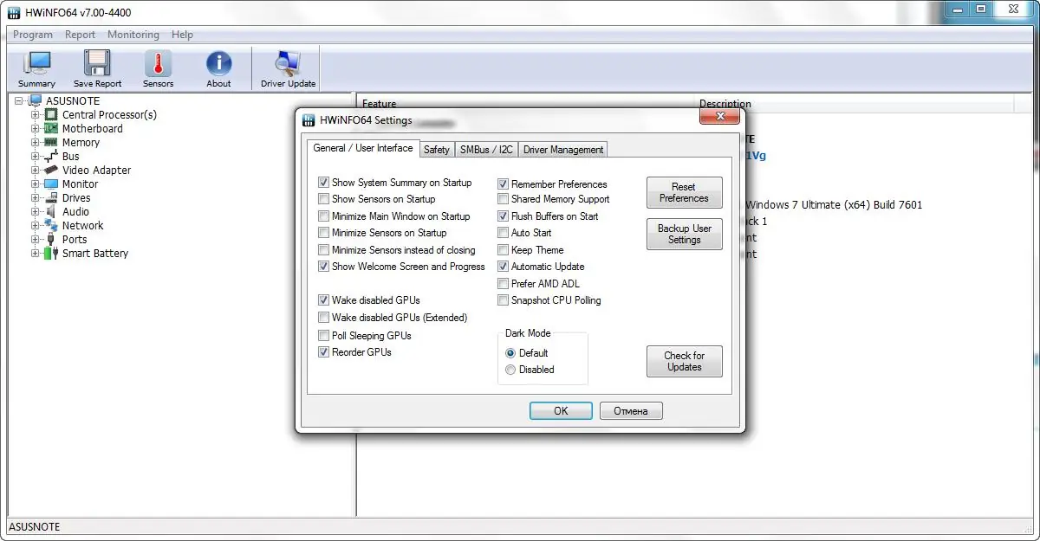The image size is (1040, 541).
Task: Click the About info icon
Action: coord(218,64)
